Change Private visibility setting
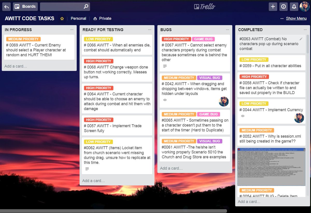Viewport: 311px width, 213px height. pos(102,18)
